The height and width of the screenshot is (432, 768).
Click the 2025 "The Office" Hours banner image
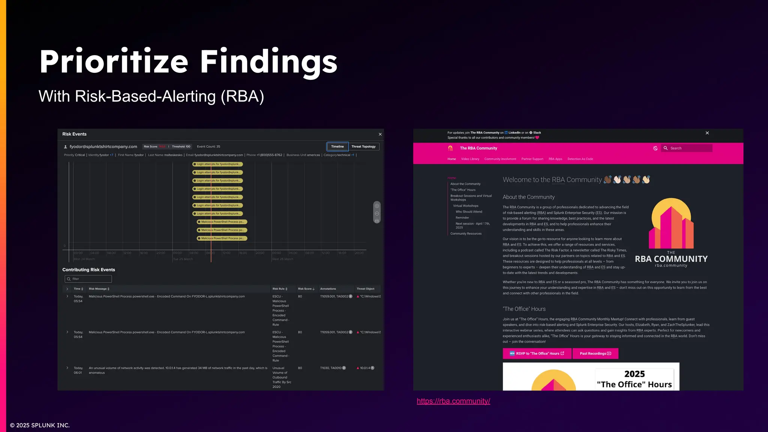coord(591,376)
